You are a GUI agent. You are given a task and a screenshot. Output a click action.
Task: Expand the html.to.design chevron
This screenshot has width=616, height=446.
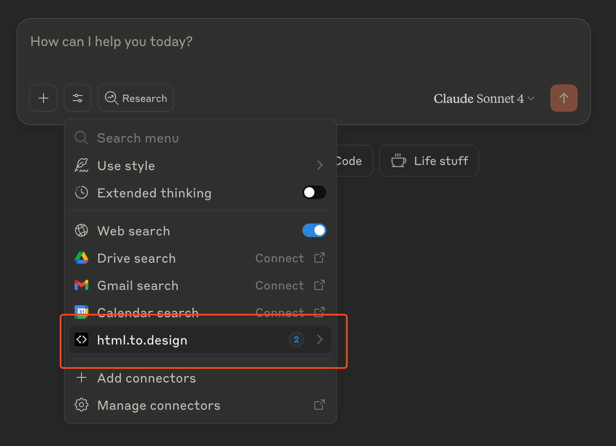coord(320,339)
